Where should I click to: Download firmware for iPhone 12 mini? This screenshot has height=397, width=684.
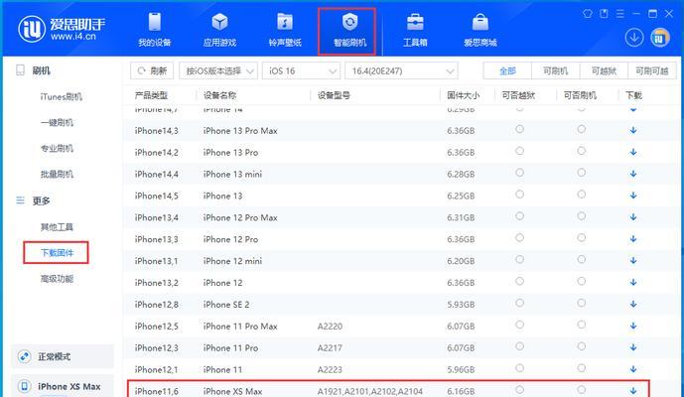tap(633, 261)
